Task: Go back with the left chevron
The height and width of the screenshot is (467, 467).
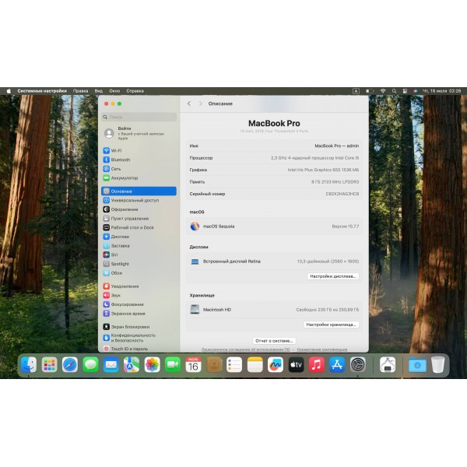Action: 189,104
